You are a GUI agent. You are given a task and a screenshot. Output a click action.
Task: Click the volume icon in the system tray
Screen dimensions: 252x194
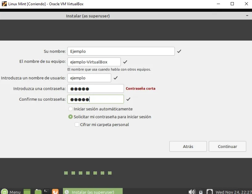(192, 192)
